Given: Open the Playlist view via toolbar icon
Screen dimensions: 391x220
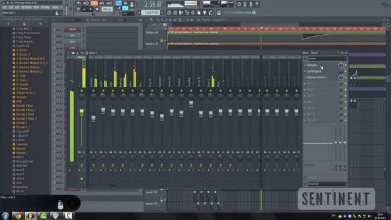Looking at the screenshot, I should click(169, 12).
